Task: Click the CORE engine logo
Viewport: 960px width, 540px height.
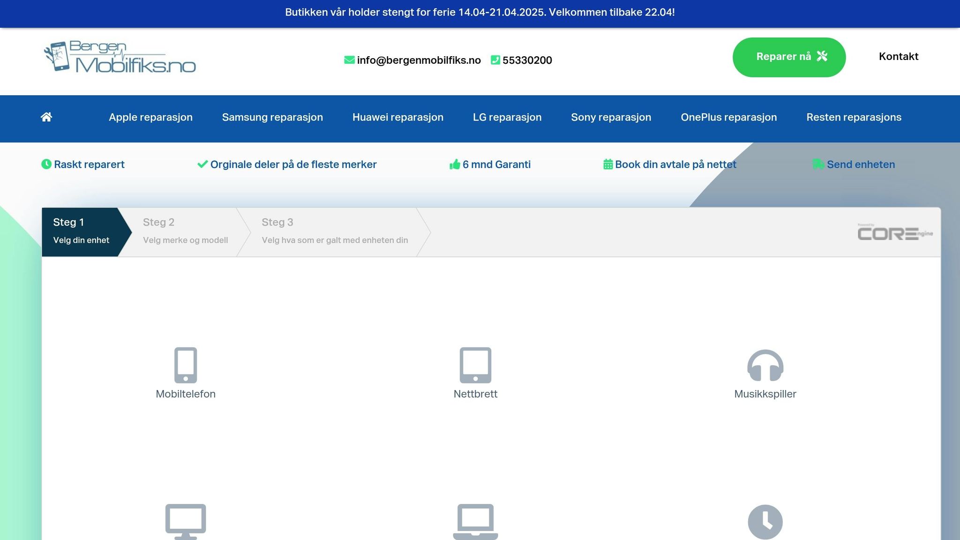Action: 895,232
